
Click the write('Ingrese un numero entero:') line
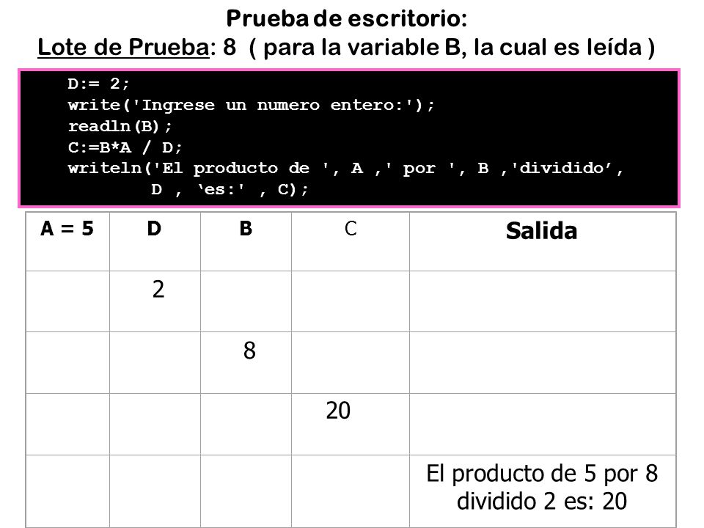click(251, 105)
